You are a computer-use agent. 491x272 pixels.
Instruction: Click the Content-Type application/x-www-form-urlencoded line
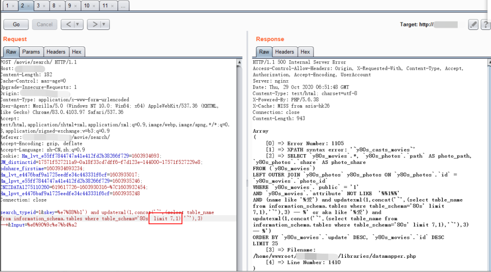pyautogui.click(x=65, y=100)
